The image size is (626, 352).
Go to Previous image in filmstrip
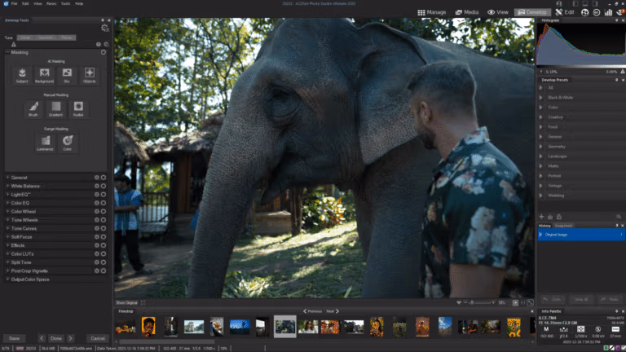[x=312, y=311]
